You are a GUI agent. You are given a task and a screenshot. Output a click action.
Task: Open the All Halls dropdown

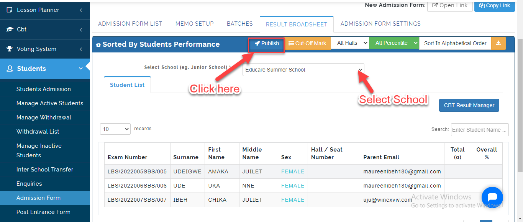click(x=350, y=43)
